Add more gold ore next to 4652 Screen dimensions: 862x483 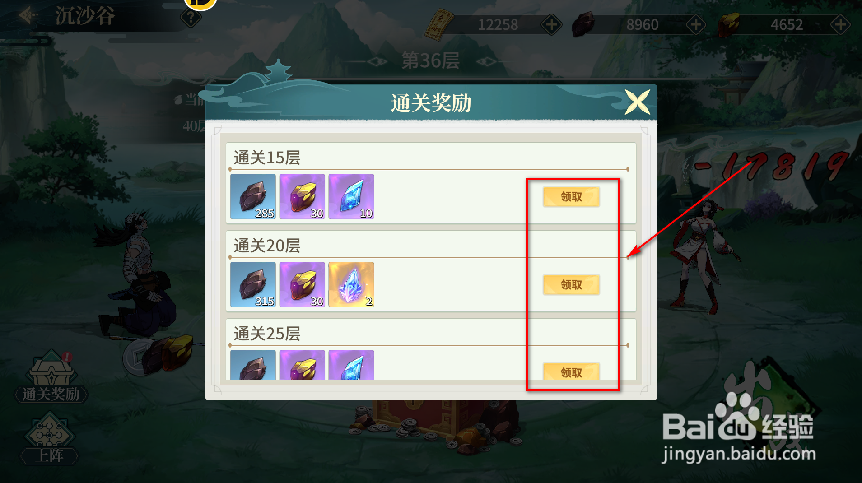point(840,24)
